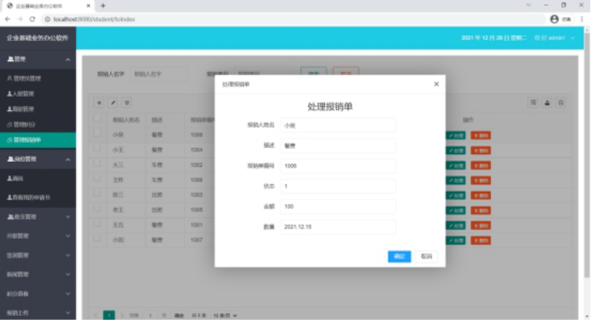
Task: Go back with the browser back arrow
Action: point(8,19)
